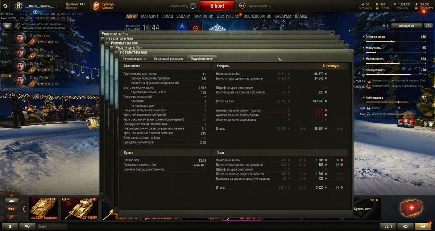
Task: Click the Мобильность progress bar
Action: click(396, 63)
